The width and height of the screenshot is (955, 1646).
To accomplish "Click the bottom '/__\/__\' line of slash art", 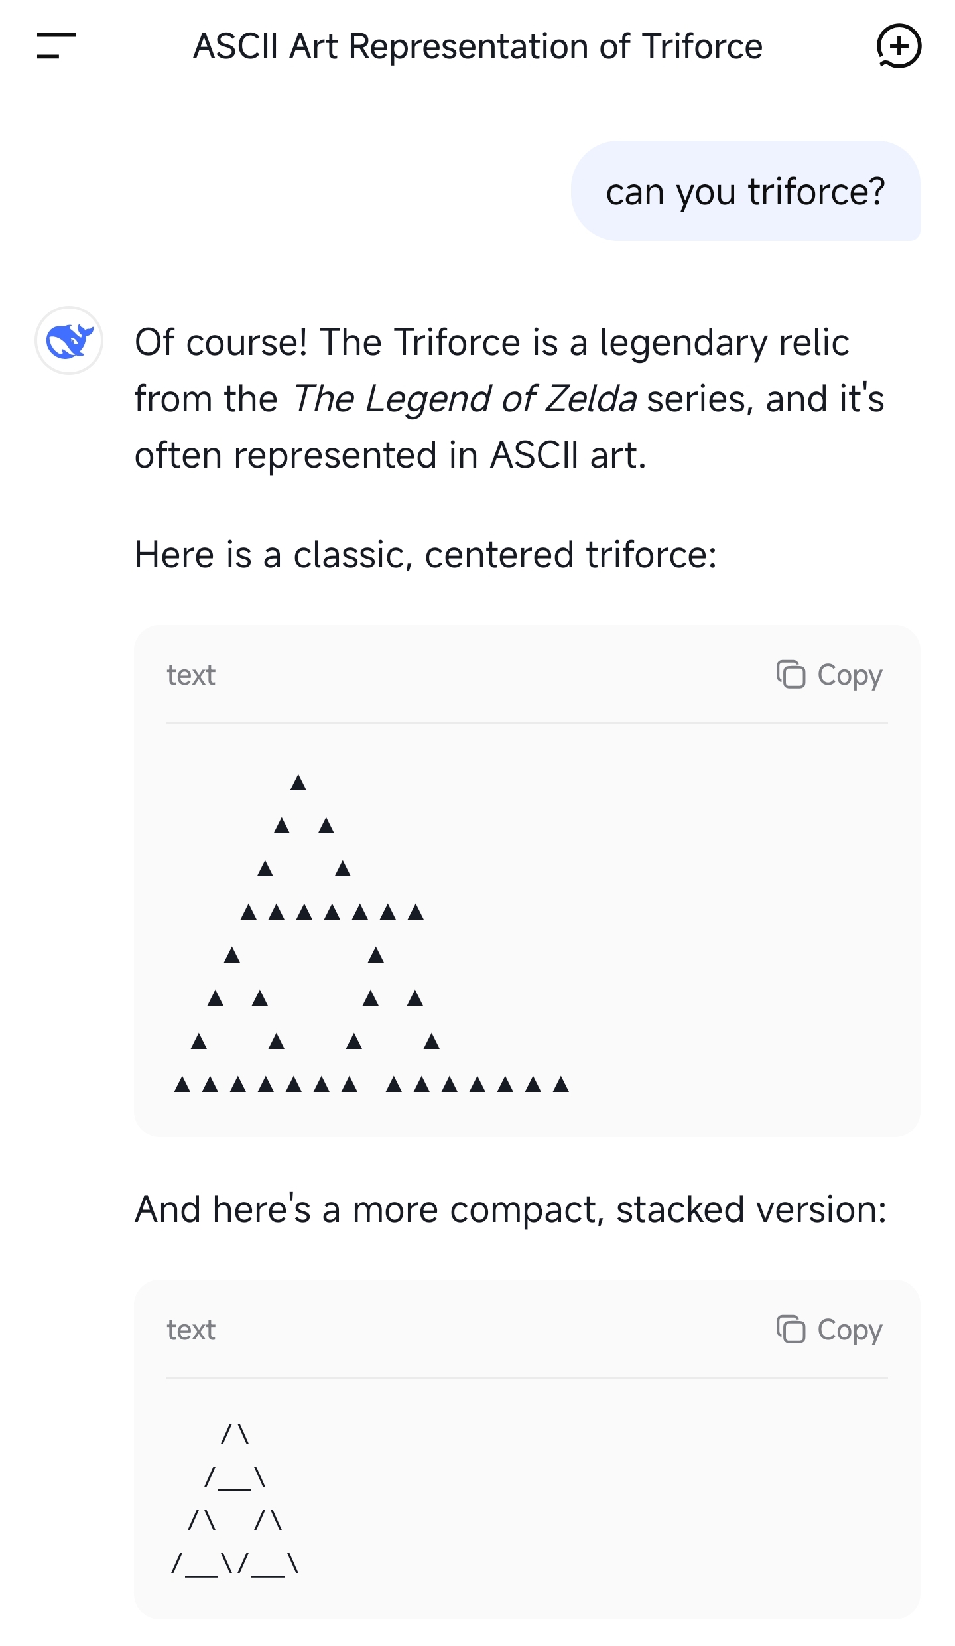I will point(235,1564).
